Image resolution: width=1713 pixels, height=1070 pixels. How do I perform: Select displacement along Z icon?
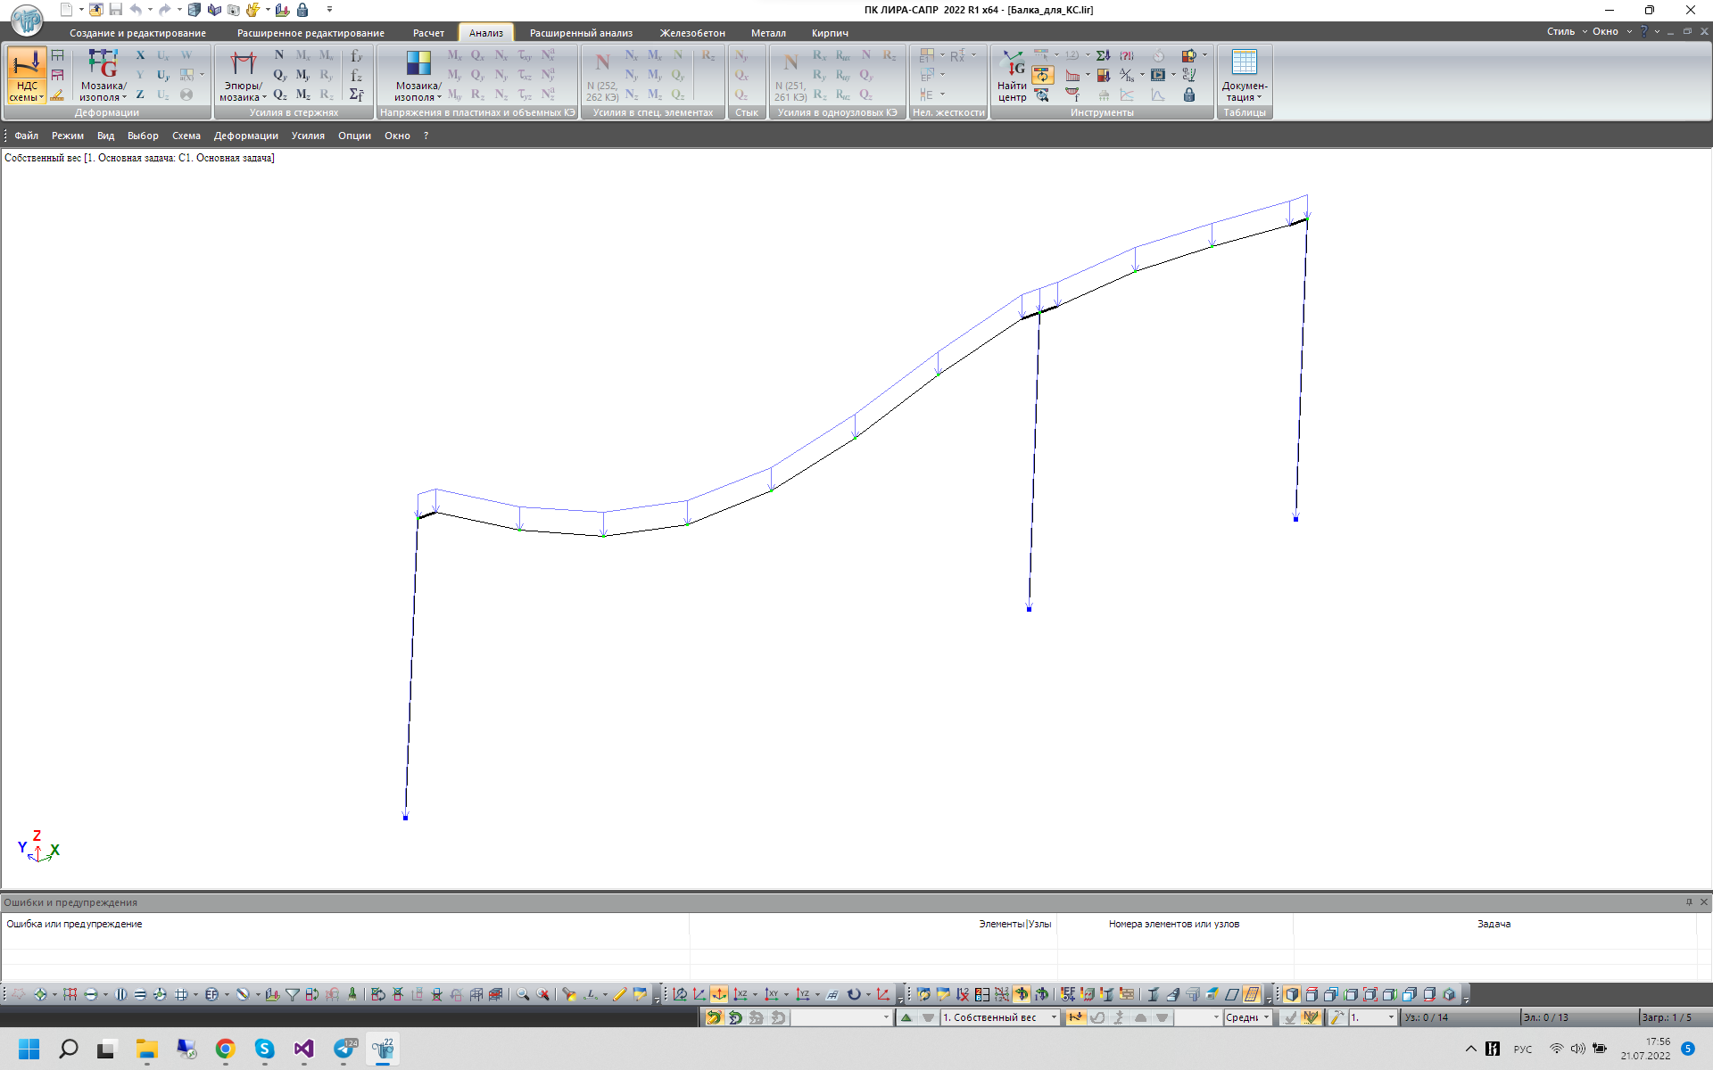140,95
